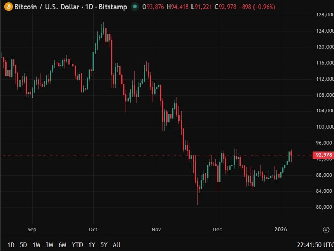
Task: Choose the 3M time range
Action: click(x=49, y=245)
